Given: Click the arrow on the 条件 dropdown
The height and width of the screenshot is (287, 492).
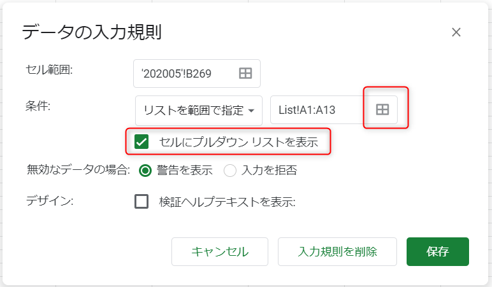Looking at the screenshot, I should pyautogui.click(x=251, y=111).
